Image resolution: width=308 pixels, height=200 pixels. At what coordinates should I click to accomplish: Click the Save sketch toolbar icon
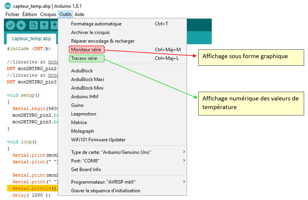[x=54, y=25]
